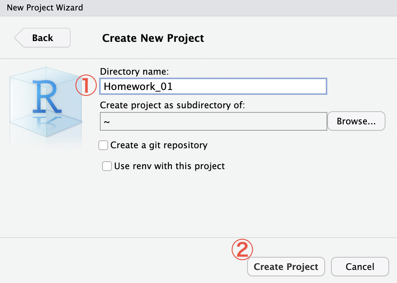Click the blue R project cube icon

tap(46, 102)
